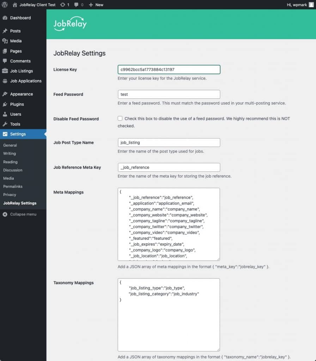Open the Tools menu item
This screenshot has height=361, width=316.
coord(23,124)
